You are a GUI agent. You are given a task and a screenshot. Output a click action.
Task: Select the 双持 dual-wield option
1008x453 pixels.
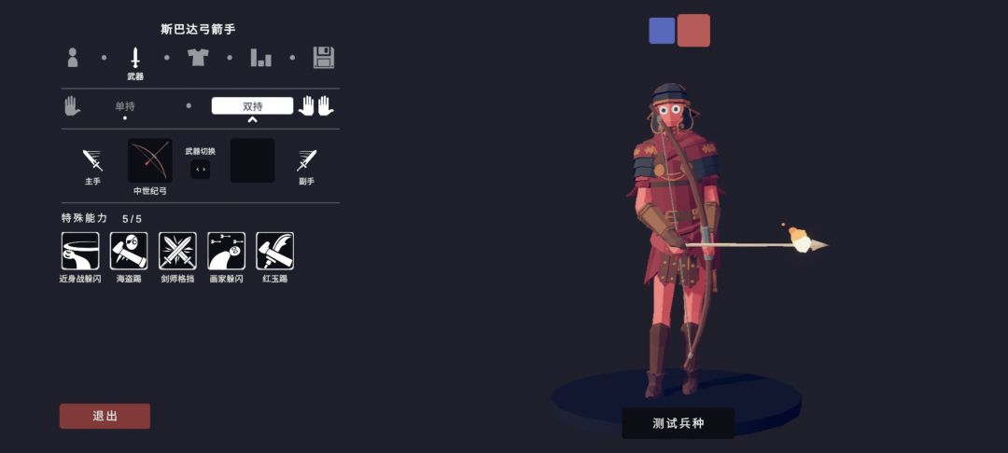tap(253, 106)
